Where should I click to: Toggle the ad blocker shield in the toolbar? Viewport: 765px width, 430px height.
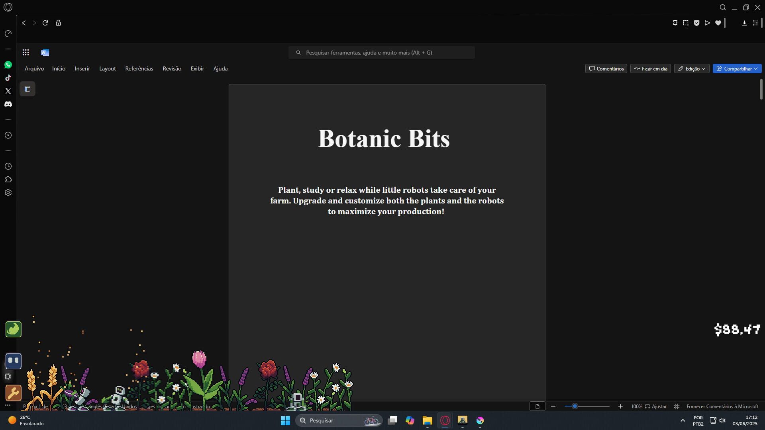(x=696, y=23)
